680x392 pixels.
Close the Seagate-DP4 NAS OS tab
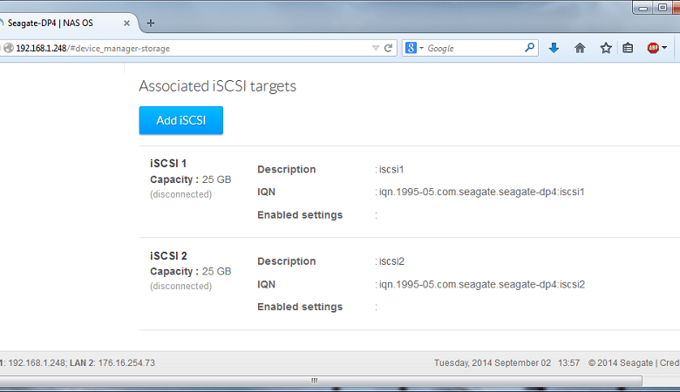(x=126, y=24)
